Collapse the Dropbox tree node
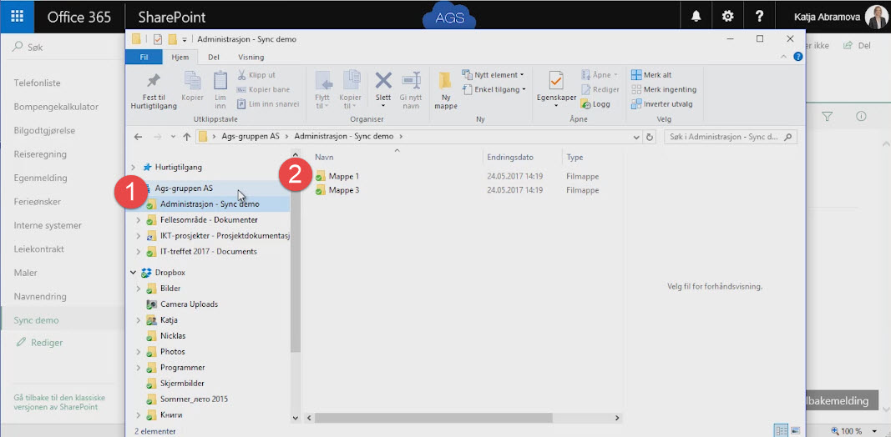Image resolution: width=891 pixels, height=437 pixels. click(133, 273)
